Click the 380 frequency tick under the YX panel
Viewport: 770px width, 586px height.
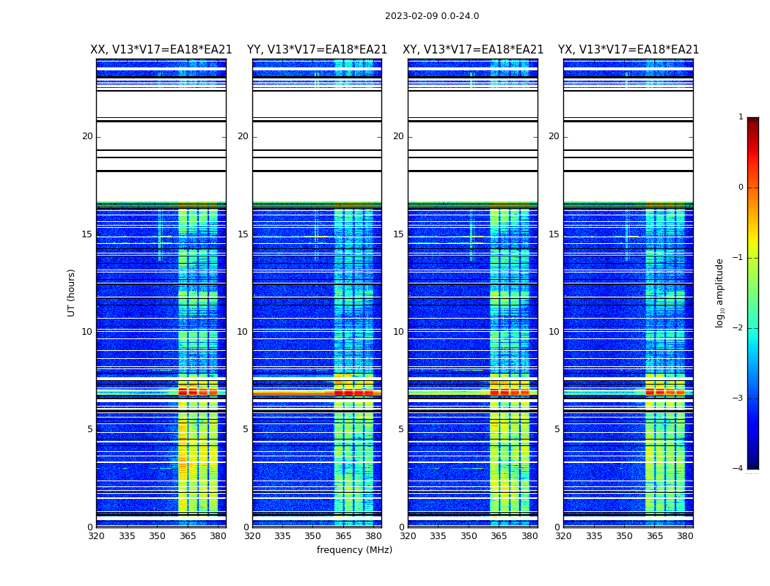coord(685,536)
